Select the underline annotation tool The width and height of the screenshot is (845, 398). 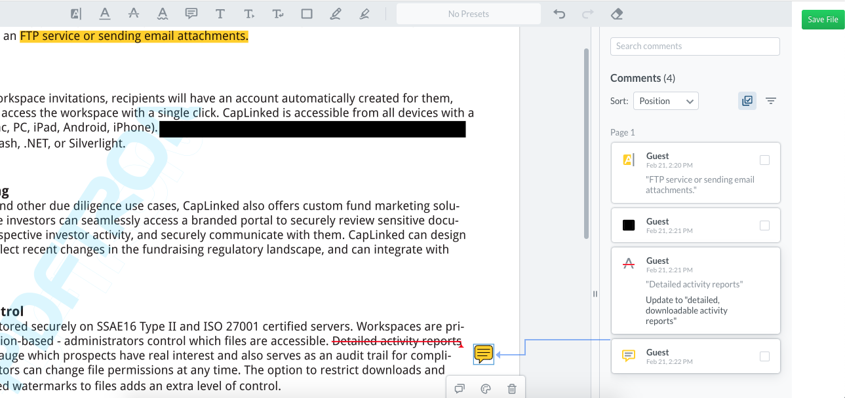coord(105,14)
